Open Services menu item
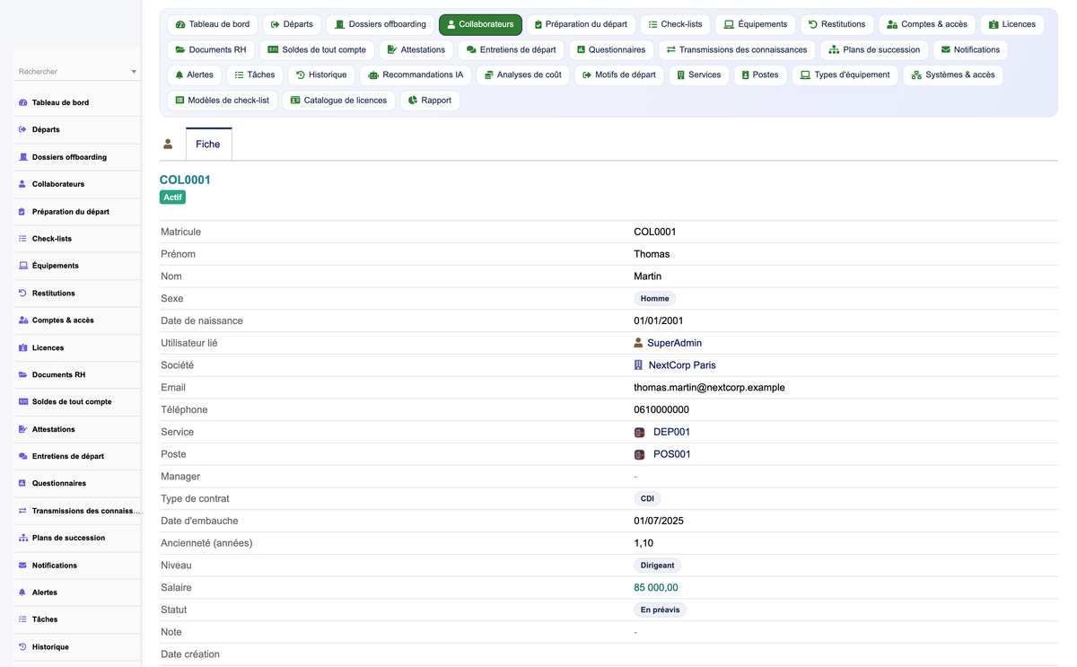Viewport: 1077px width, 667px height. point(699,75)
